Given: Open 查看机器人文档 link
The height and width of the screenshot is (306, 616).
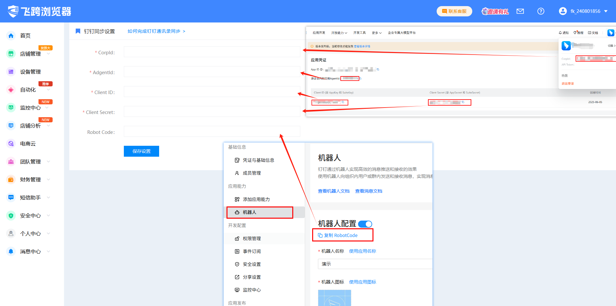Looking at the screenshot, I should pyautogui.click(x=334, y=191).
